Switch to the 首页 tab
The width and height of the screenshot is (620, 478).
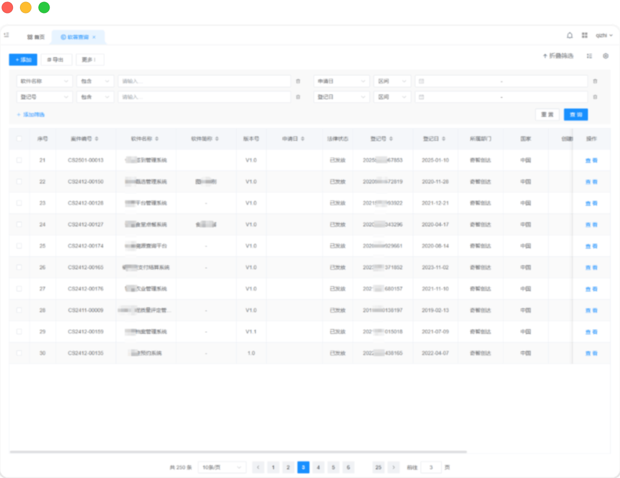[x=36, y=37]
